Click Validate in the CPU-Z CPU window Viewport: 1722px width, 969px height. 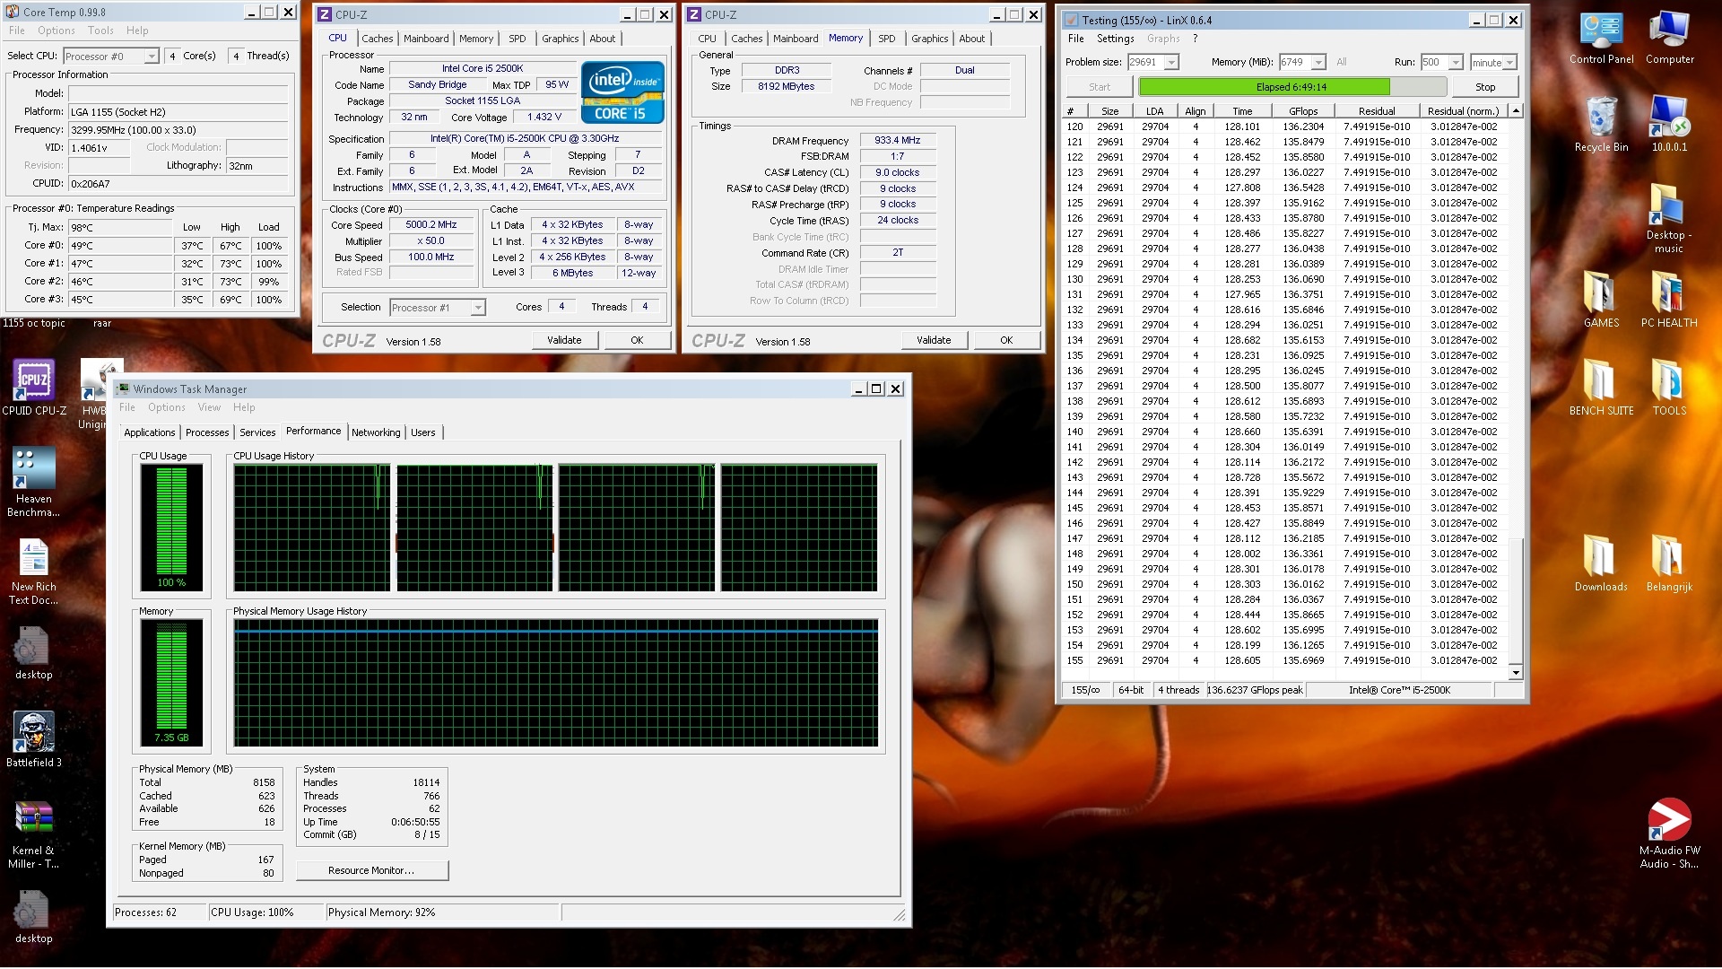[564, 340]
